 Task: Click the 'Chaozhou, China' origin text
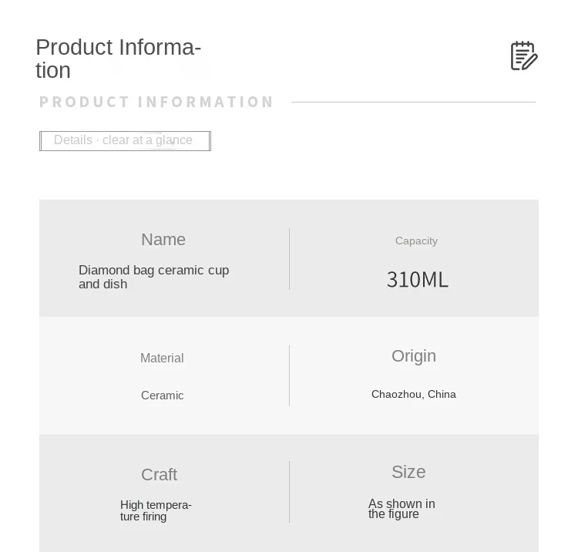[x=414, y=394]
